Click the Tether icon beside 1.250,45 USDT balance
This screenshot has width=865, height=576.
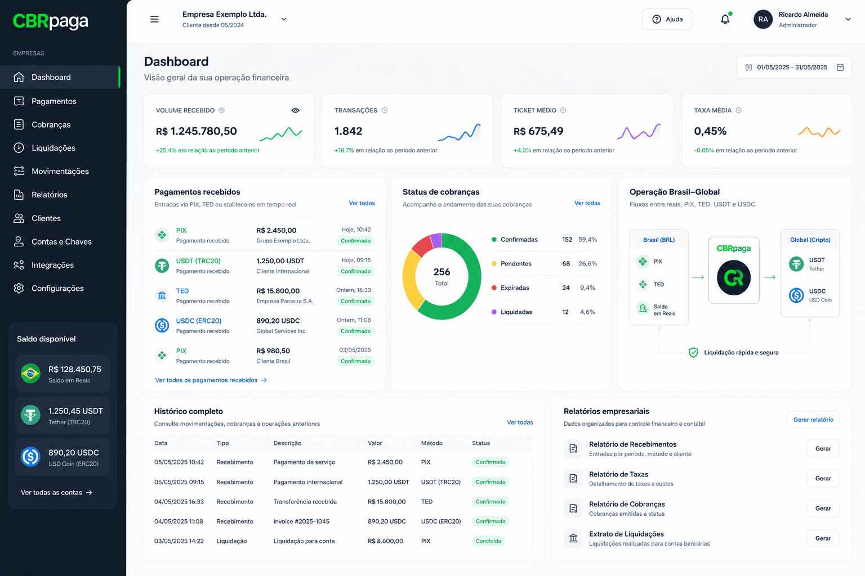click(30, 415)
